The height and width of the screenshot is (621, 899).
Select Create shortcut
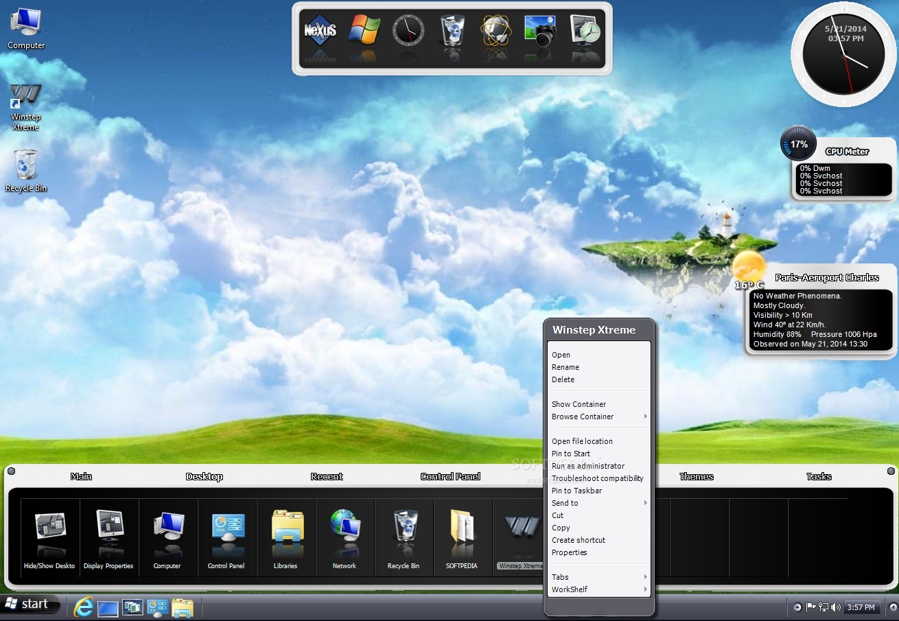(x=599, y=540)
